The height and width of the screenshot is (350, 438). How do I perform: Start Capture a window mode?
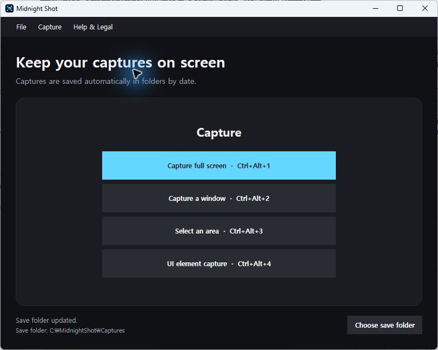coord(218,198)
